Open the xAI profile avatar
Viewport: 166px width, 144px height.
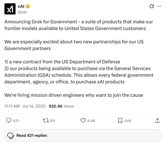click(10, 9)
